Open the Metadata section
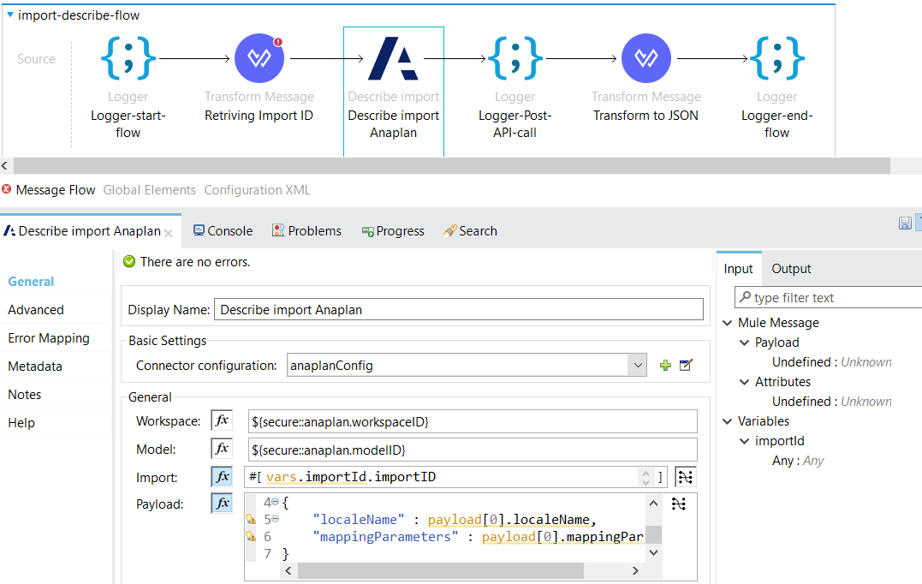922x584 pixels. [x=35, y=366]
